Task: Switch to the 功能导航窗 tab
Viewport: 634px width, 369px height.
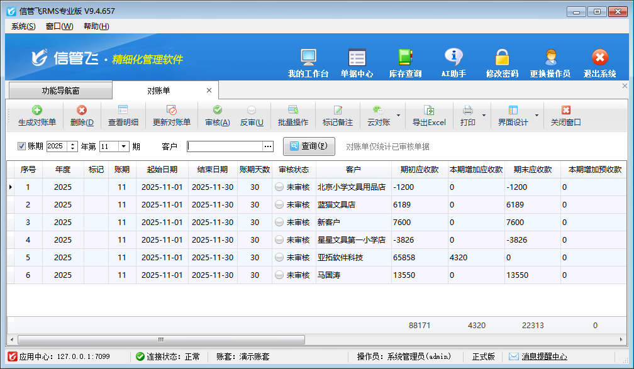Action: point(60,91)
